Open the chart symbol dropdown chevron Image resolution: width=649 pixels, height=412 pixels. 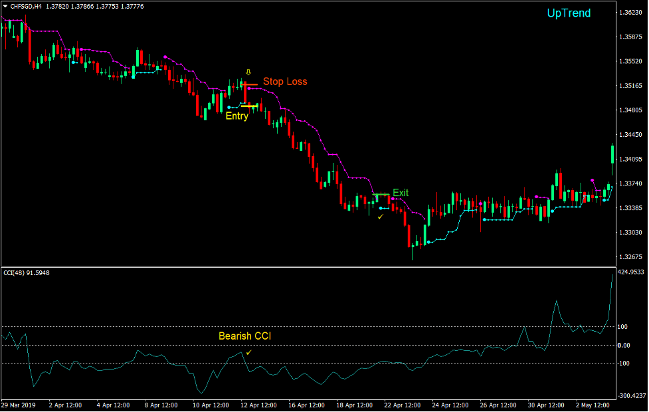pyautogui.click(x=7, y=6)
